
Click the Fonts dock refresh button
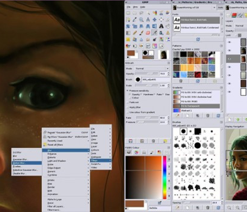198,39
